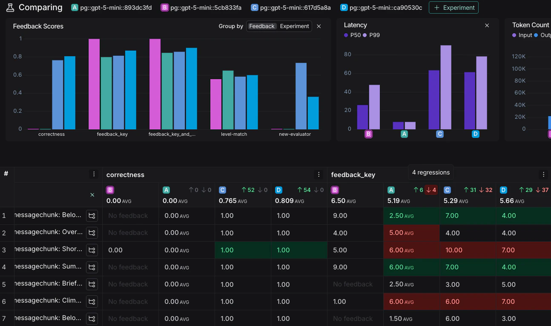Switch Group by to Experiment
The image size is (551, 326).
click(x=294, y=26)
